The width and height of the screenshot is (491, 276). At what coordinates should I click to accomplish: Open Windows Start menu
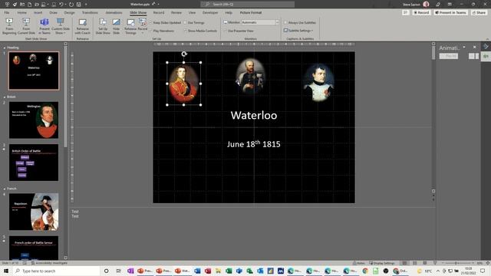(6, 271)
